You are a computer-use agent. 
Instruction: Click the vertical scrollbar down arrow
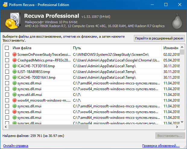coord(182,122)
